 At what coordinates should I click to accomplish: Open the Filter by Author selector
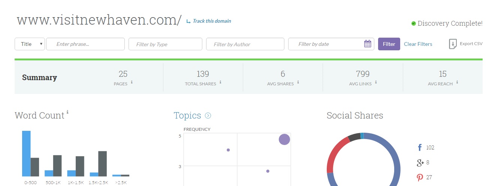click(x=245, y=44)
